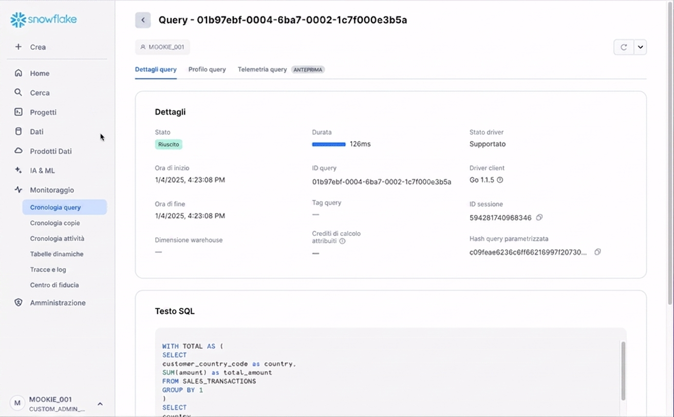Click the Crediti di calcolo info icon
The image size is (674, 417).
click(x=342, y=241)
